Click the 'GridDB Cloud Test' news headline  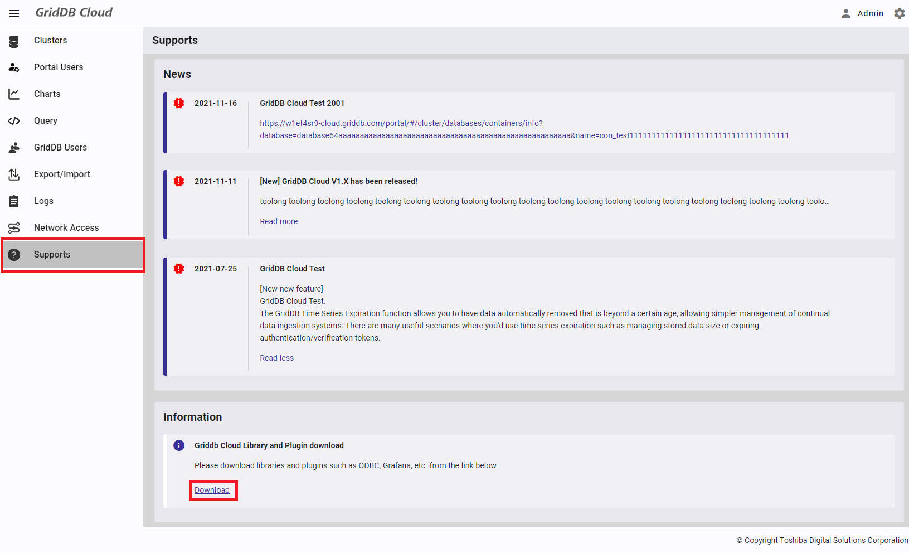[292, 269]
